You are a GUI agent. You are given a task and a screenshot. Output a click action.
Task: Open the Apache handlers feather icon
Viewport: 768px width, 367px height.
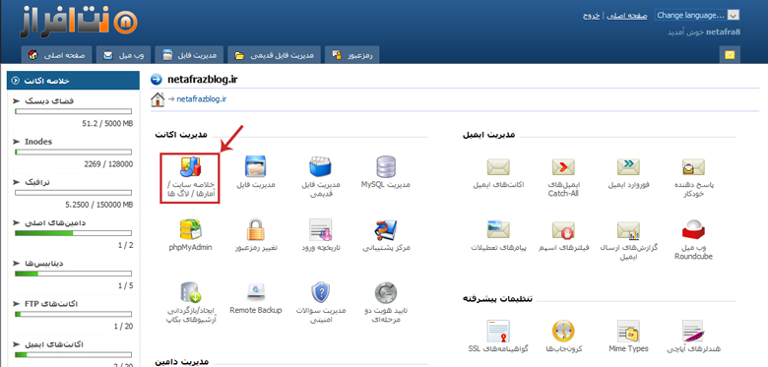[693, 331]
